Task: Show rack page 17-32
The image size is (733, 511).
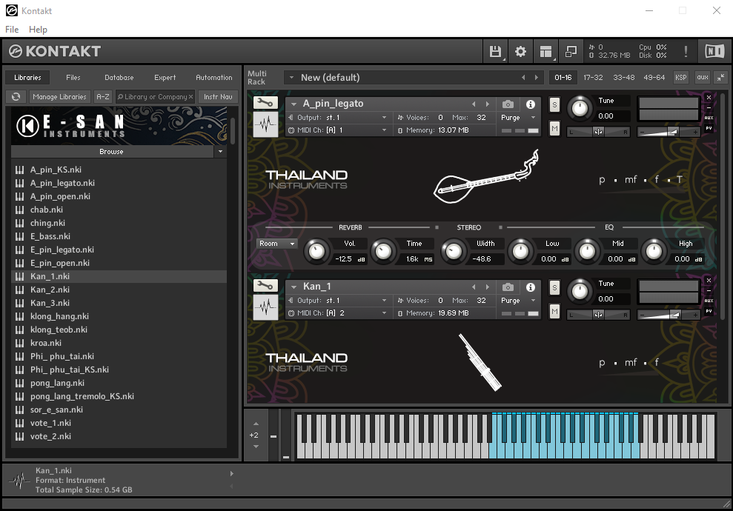Action: coord(593,78)
